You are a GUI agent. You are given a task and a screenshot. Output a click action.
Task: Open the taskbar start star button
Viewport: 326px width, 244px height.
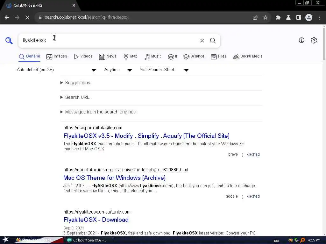(5, 240)
